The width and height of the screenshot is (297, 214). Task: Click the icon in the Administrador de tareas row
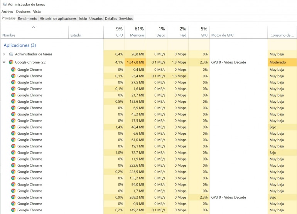[x=11, y=54]
